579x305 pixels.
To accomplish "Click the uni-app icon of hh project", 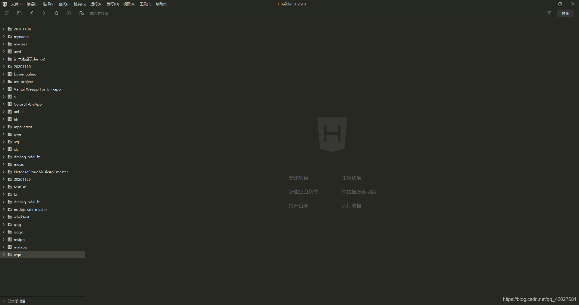I will [x=10, y=119].
